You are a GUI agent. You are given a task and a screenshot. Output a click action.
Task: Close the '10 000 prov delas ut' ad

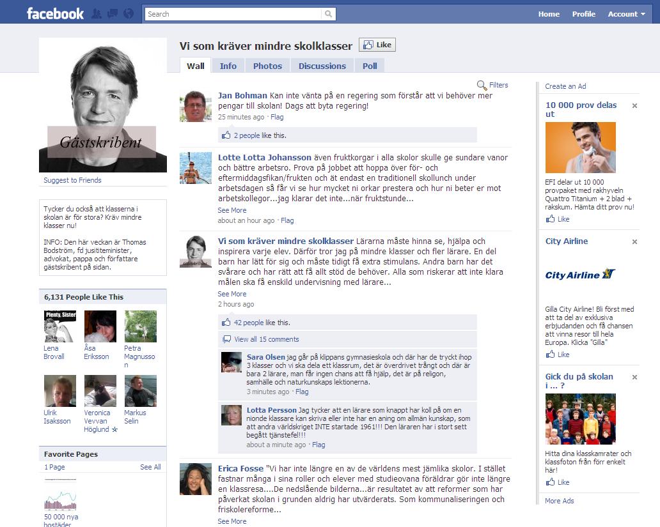click(634, 106)
